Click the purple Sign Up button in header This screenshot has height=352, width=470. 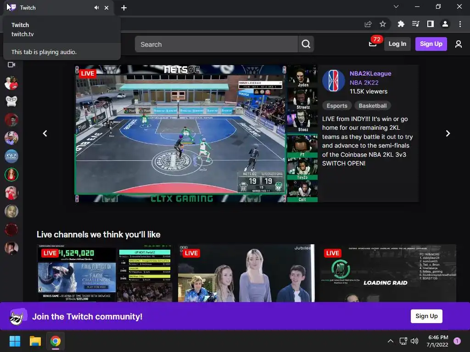pyautogui.click(x=431, y=44)
